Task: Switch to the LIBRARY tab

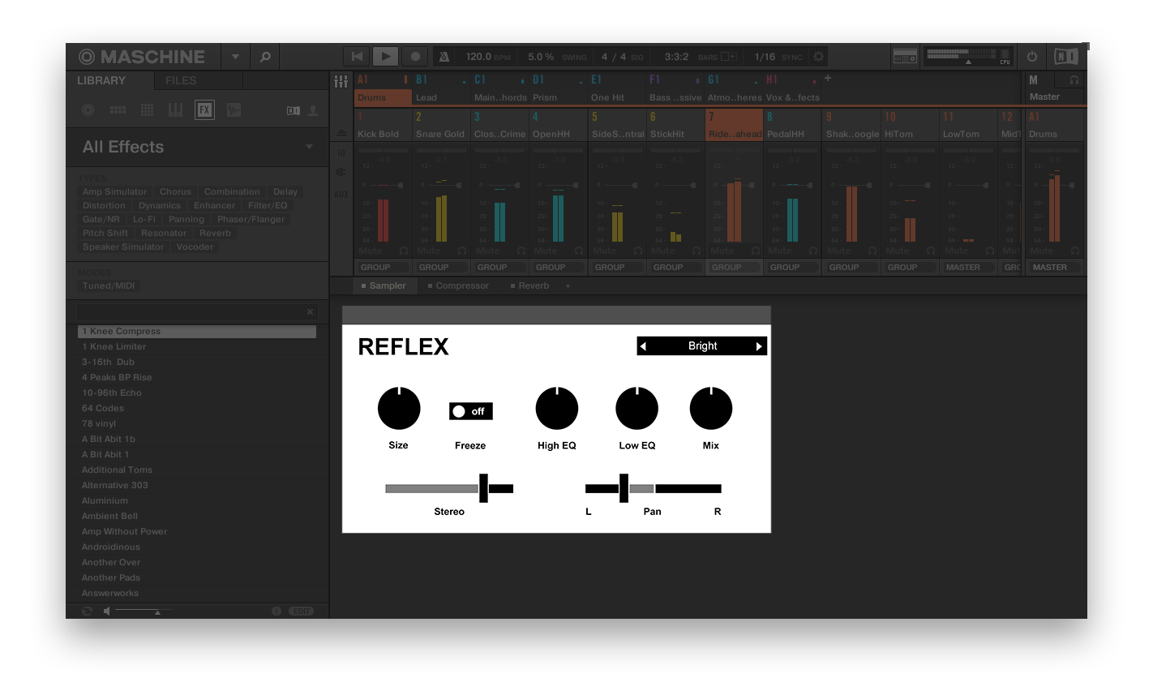Action: tap(101, 80)
